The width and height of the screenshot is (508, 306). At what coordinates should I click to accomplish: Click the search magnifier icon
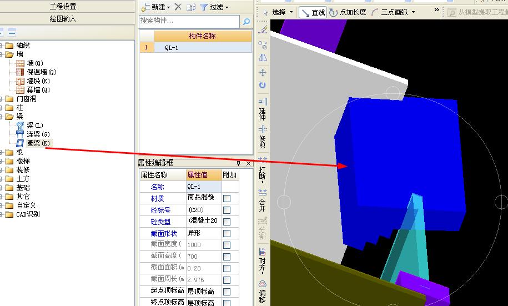click(247, 22)
